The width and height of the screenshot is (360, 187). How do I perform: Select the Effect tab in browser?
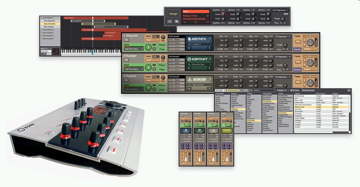click(x=242, y=90)
